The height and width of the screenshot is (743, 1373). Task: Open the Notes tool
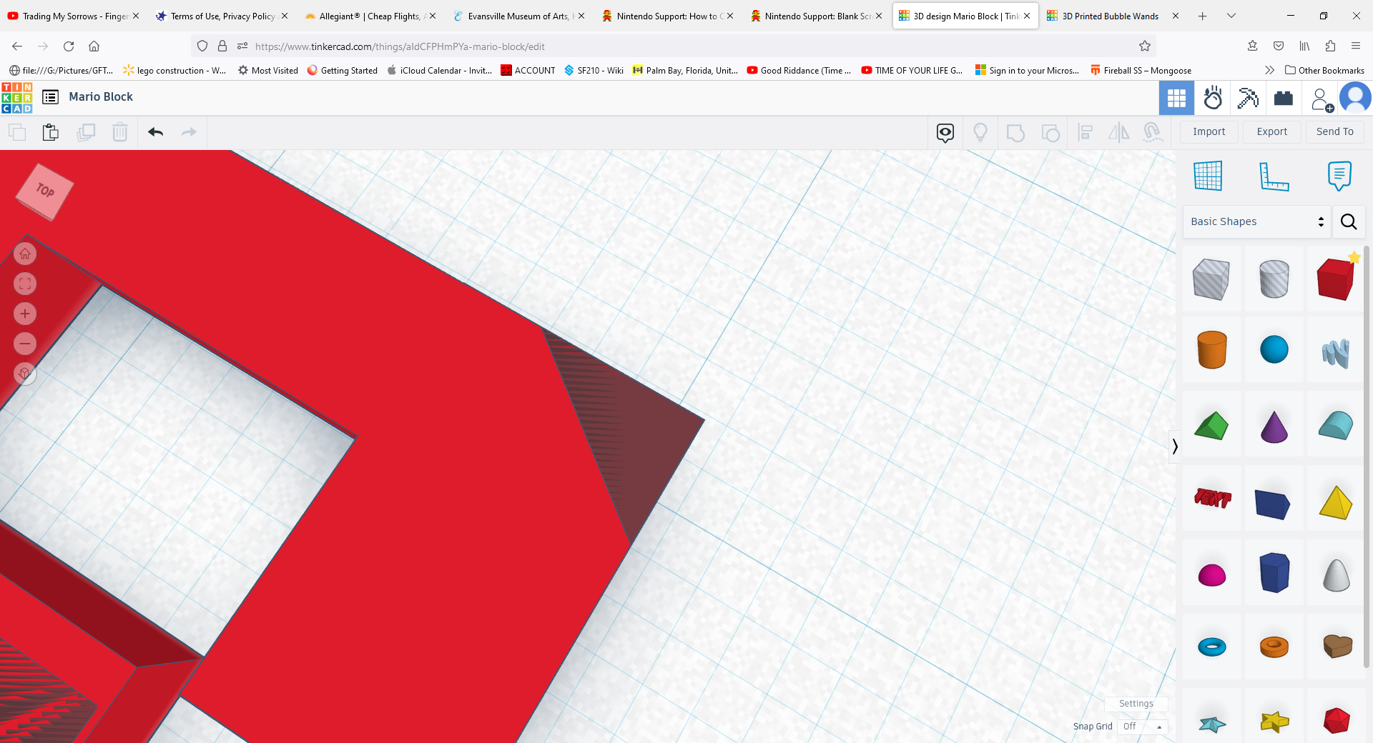(x=1339, y=176)
